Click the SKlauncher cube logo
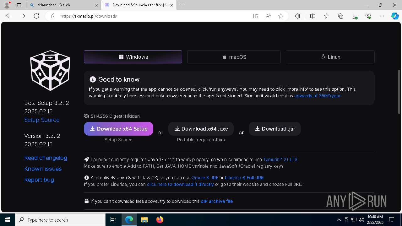 (x=50, y=70)
